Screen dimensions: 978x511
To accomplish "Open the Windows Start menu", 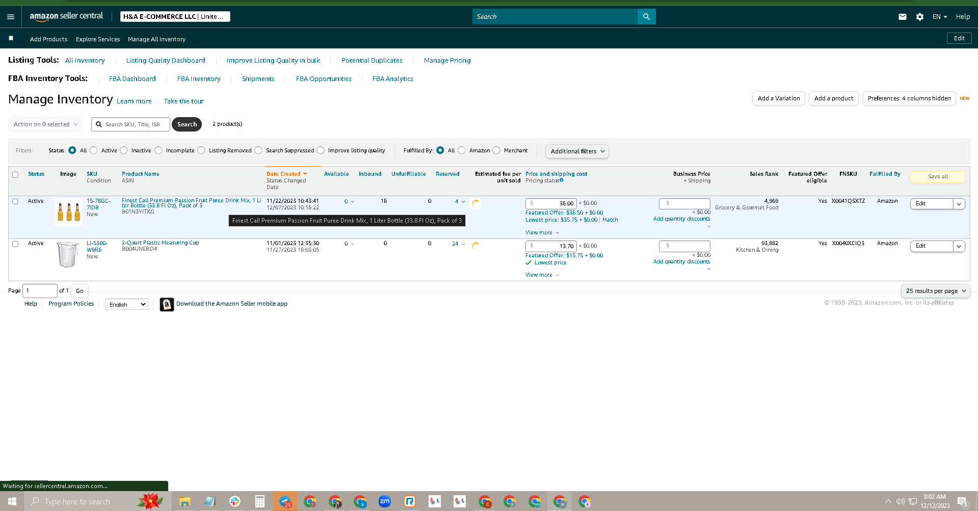I will coord(12,501).
